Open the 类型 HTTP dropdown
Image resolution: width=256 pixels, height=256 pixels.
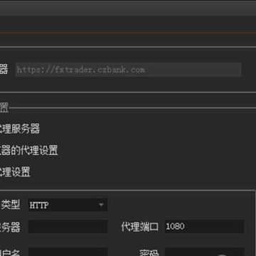coord(68,205)
